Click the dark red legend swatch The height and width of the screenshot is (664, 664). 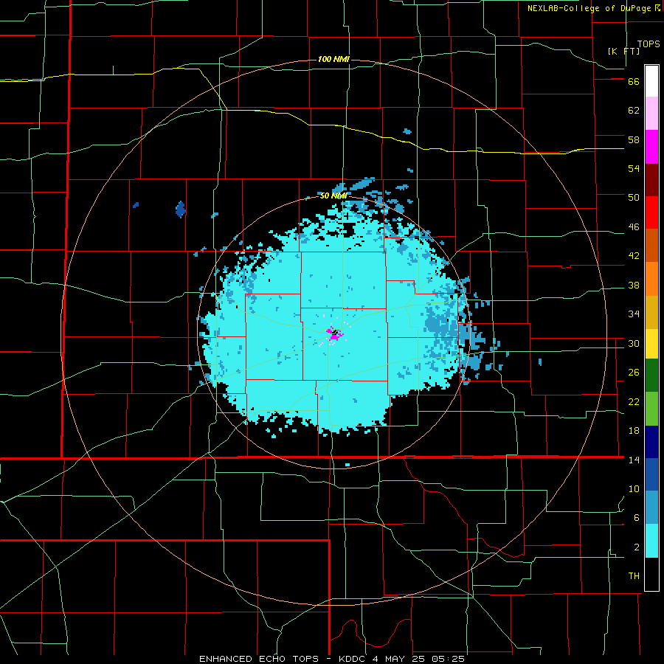pyautogui.click(x=651, y=180)
